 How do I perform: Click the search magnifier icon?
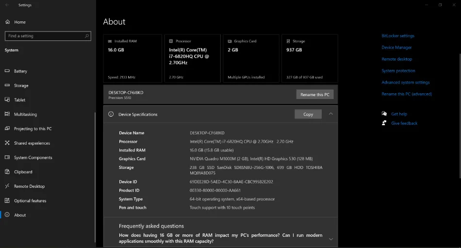[87, 36]
